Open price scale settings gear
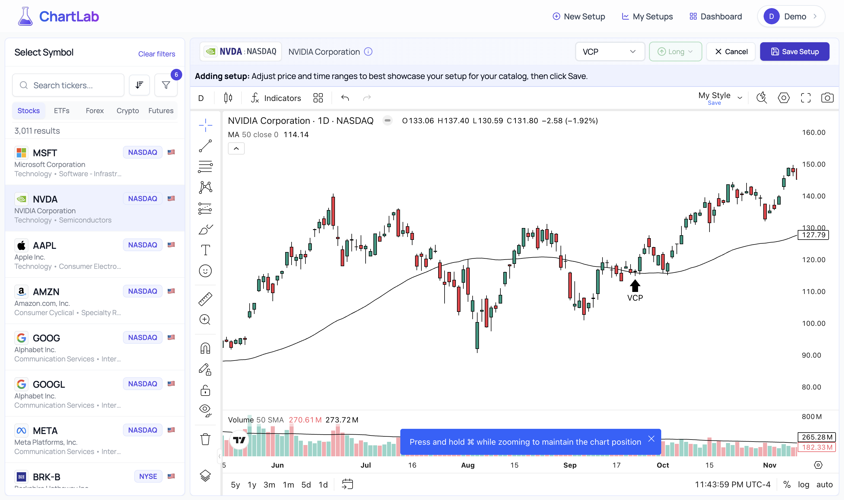The height and width of the screenshot is (500, 844). coord(818,465)
